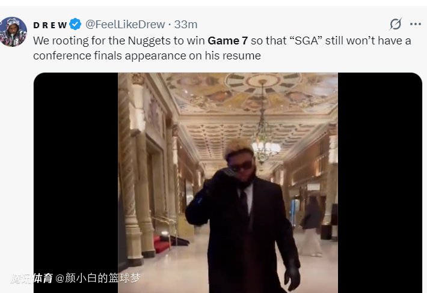This screenshot has height=293, width=427.
Task: Select the tweet line ending in resume
Action: click(x=147, y=56)
